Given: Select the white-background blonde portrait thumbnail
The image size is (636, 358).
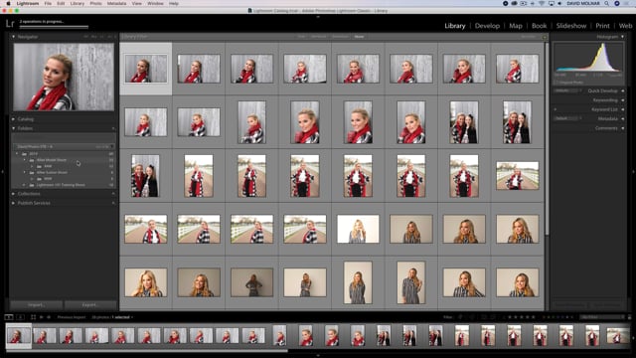Looking at the screenshot, I should [358, 230].
